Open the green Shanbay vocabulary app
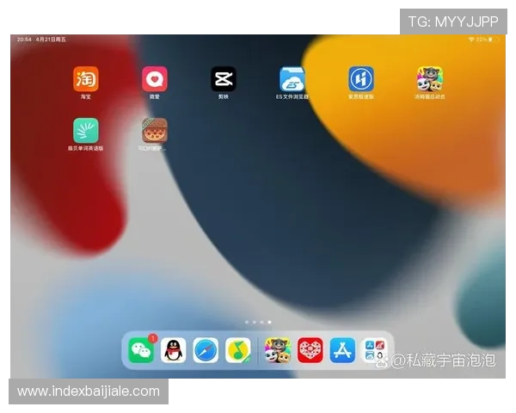Image resolution: width=516 pixels, height=413 pixels. 86,131
